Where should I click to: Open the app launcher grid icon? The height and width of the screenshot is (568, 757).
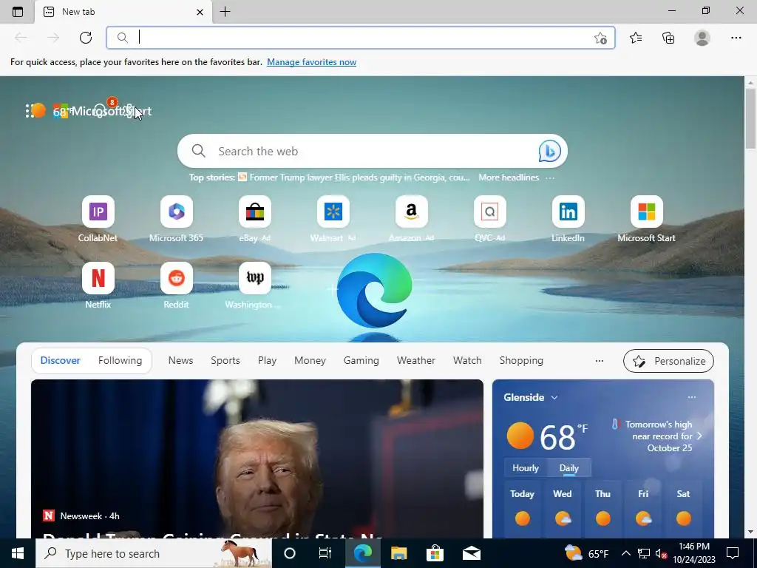pos(30,111)
